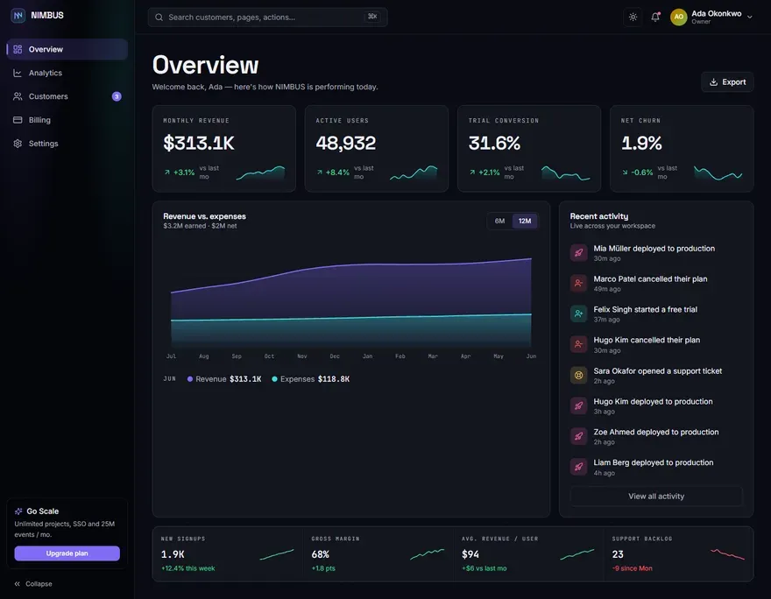Click the up arrow beside +3.1%
Screen dimensions: 771x599
(167, 173)
